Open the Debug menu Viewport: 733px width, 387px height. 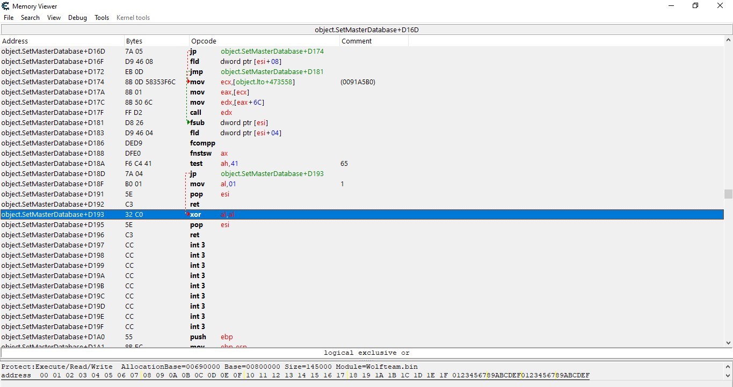[77, 18]
